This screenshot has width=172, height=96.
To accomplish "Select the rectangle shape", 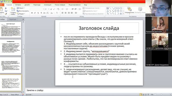I will [x=116, y=8].
